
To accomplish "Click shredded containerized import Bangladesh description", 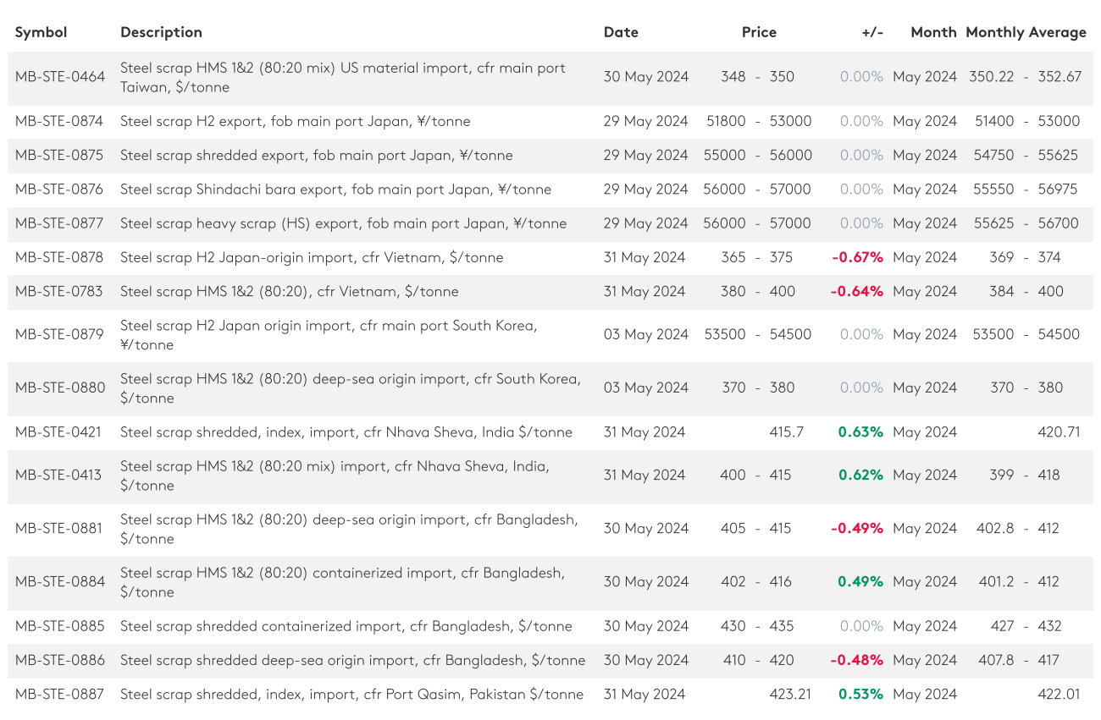I will click(346, 626).
